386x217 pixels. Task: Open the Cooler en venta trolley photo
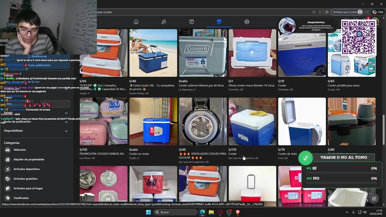coord(153,121)
